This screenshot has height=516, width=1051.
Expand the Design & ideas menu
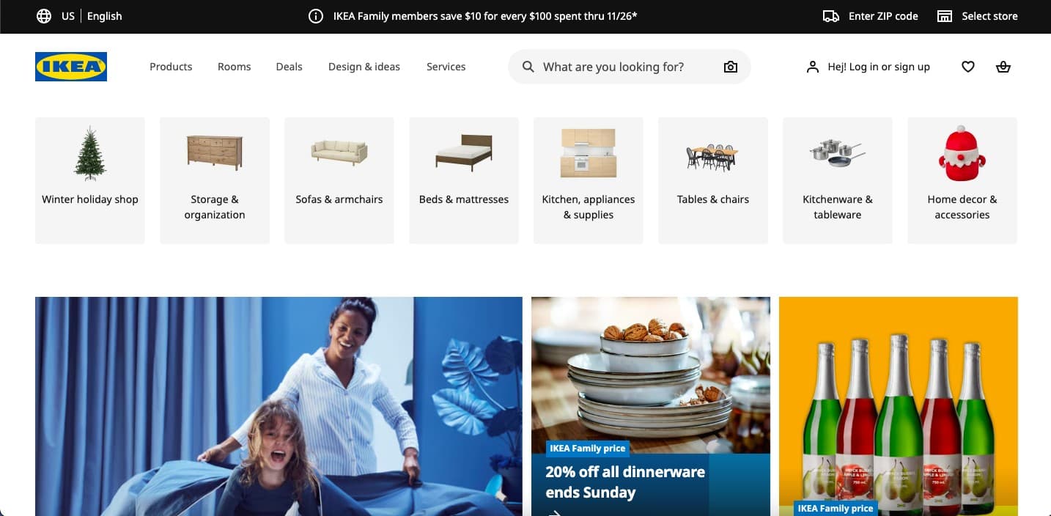[x=364, y=67]
